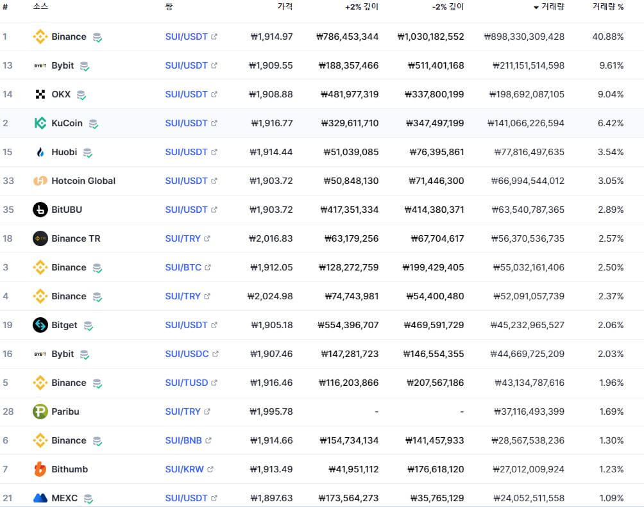The height and width of the screenshot is (507, 644).
Task: Click the reserve badge next to KuCoin
Action: coord(94,124)
